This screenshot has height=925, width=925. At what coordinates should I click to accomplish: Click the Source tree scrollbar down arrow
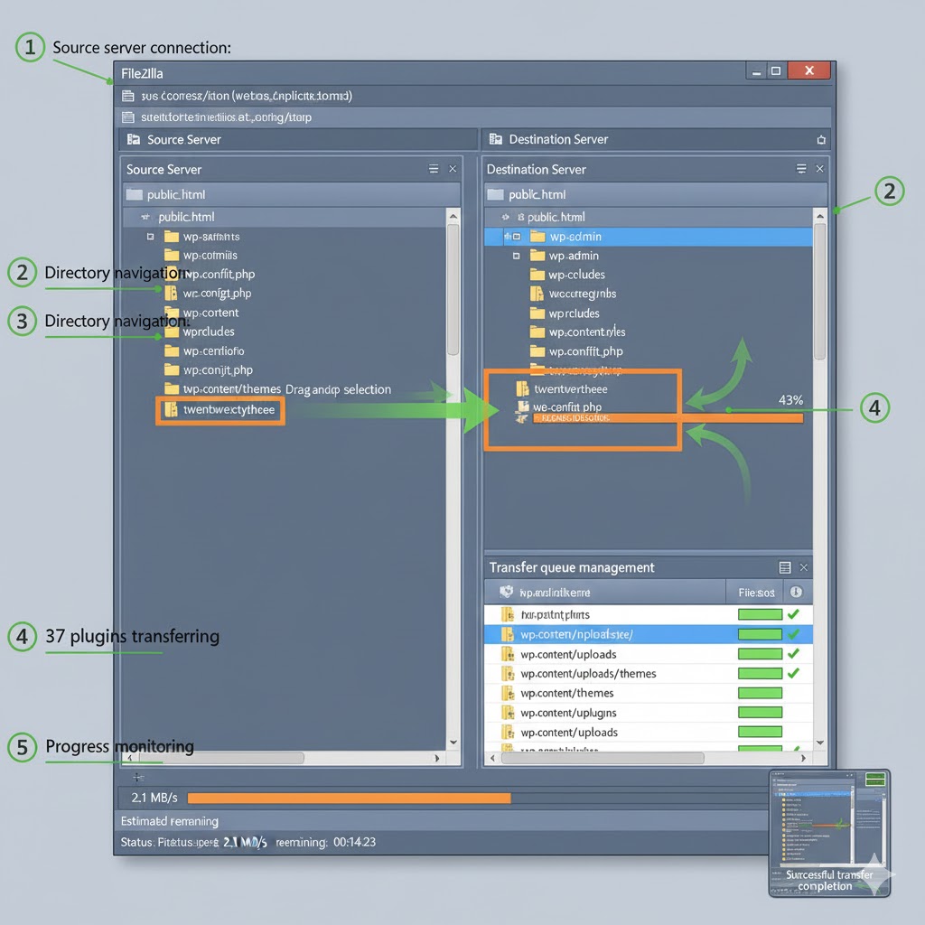pos(453,743)
